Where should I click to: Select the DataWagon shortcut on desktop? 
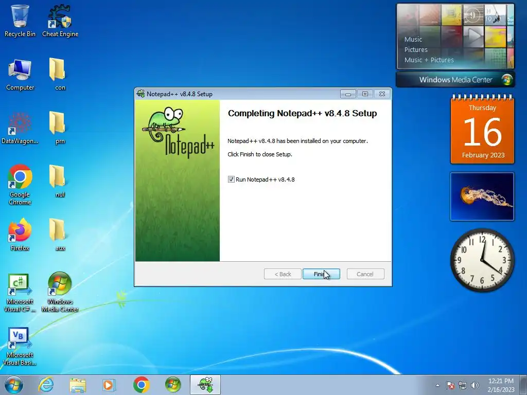coord(20,128)
